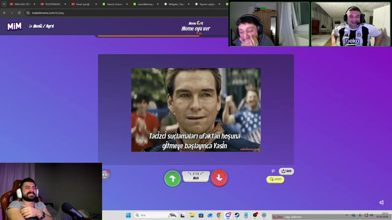Downvote the meme with red arrow

(x=219, y=178)
